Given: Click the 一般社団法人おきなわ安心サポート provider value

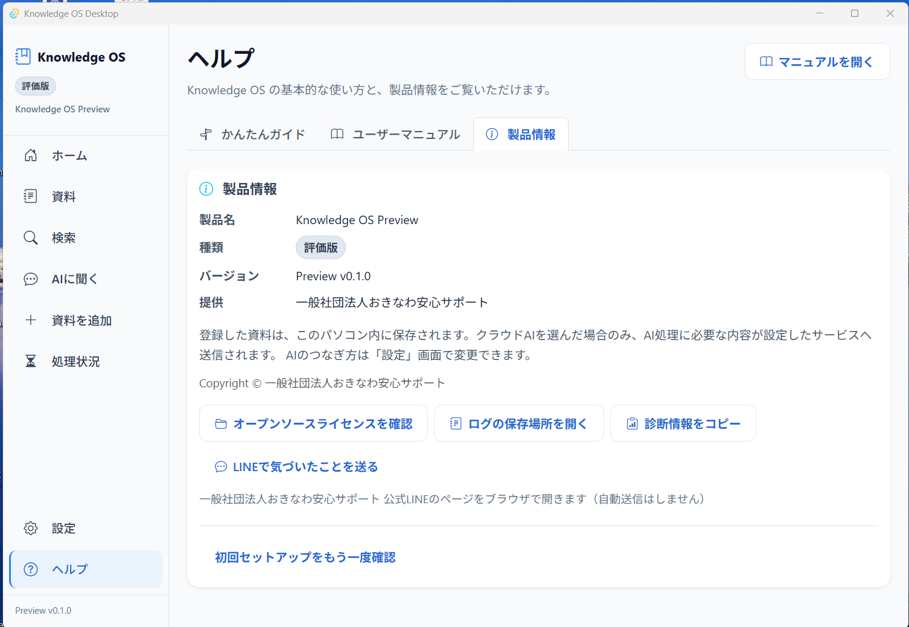Looking at the screenshot, I should click(392, 303).
